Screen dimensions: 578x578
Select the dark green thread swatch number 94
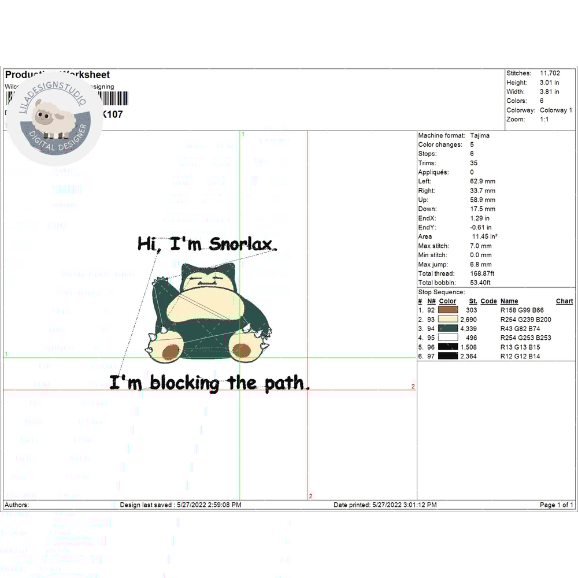click(x=448, y=329)
